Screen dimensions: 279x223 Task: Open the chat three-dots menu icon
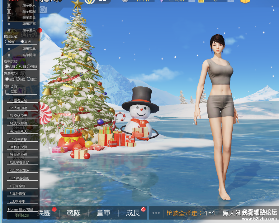tap(156, 213)
